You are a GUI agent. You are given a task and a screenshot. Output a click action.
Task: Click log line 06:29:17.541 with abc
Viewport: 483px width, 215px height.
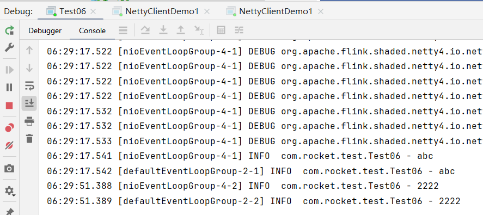pyautogui.click(x=240, y=156)
